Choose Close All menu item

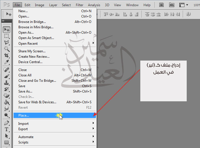55,75
